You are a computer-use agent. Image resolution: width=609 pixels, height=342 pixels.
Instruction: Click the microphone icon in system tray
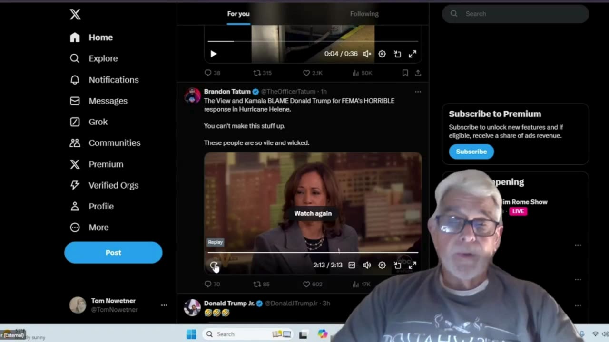pos(581,334)
